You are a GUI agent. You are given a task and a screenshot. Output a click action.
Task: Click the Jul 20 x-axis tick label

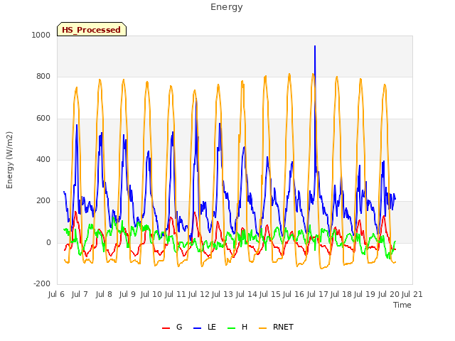(389, 295)
